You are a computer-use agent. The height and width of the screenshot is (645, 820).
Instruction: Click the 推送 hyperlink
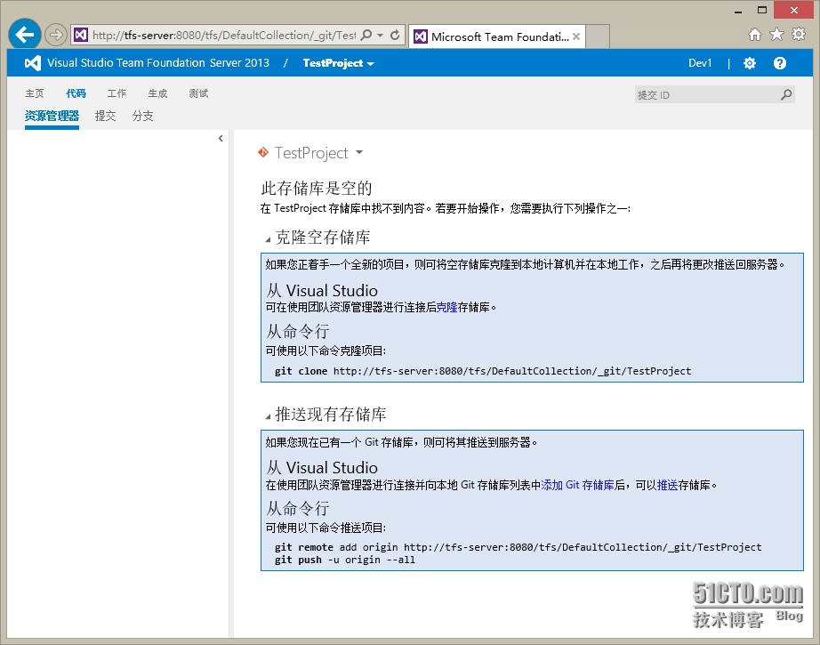pyautogui.click(x=667, y=485)
